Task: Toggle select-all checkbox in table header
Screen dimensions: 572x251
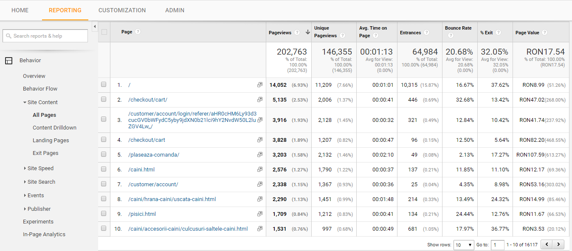Action: [x=104, y=32]
